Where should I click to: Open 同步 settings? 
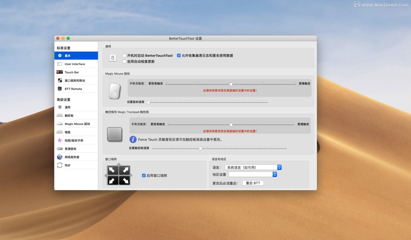(76, 165)
